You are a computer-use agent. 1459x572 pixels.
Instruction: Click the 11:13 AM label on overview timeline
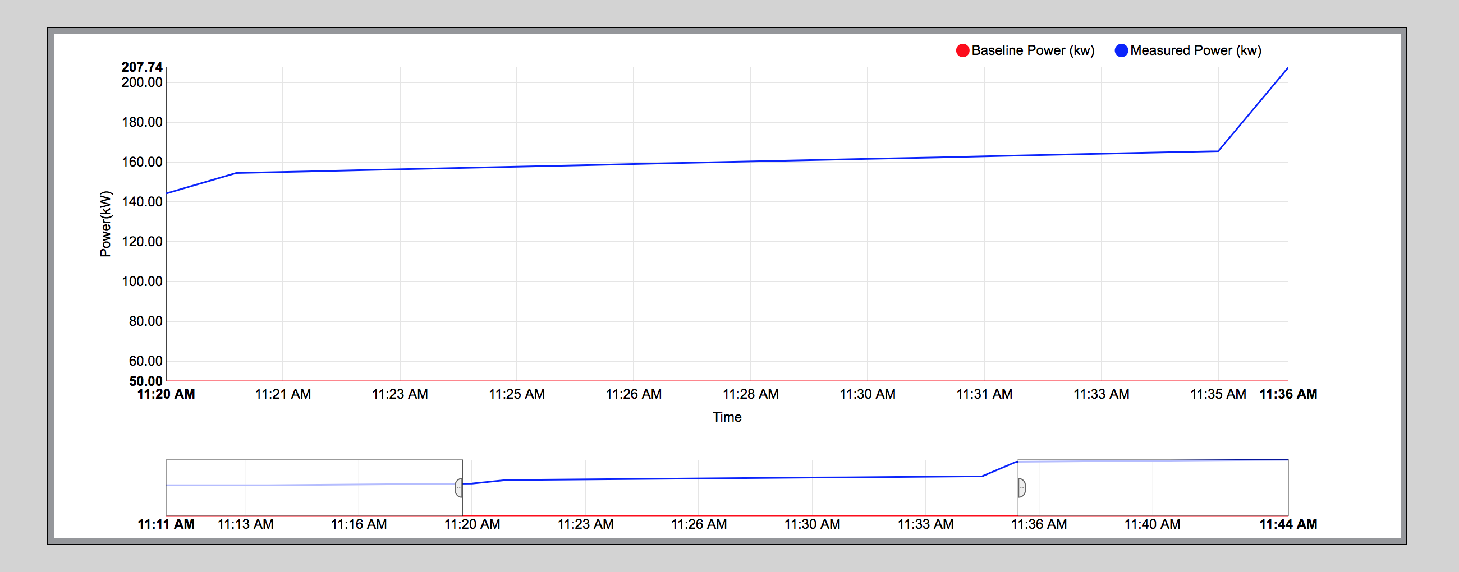[245, 524]
